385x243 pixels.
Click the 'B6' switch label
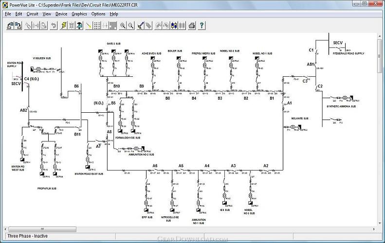tap(76, 86)
